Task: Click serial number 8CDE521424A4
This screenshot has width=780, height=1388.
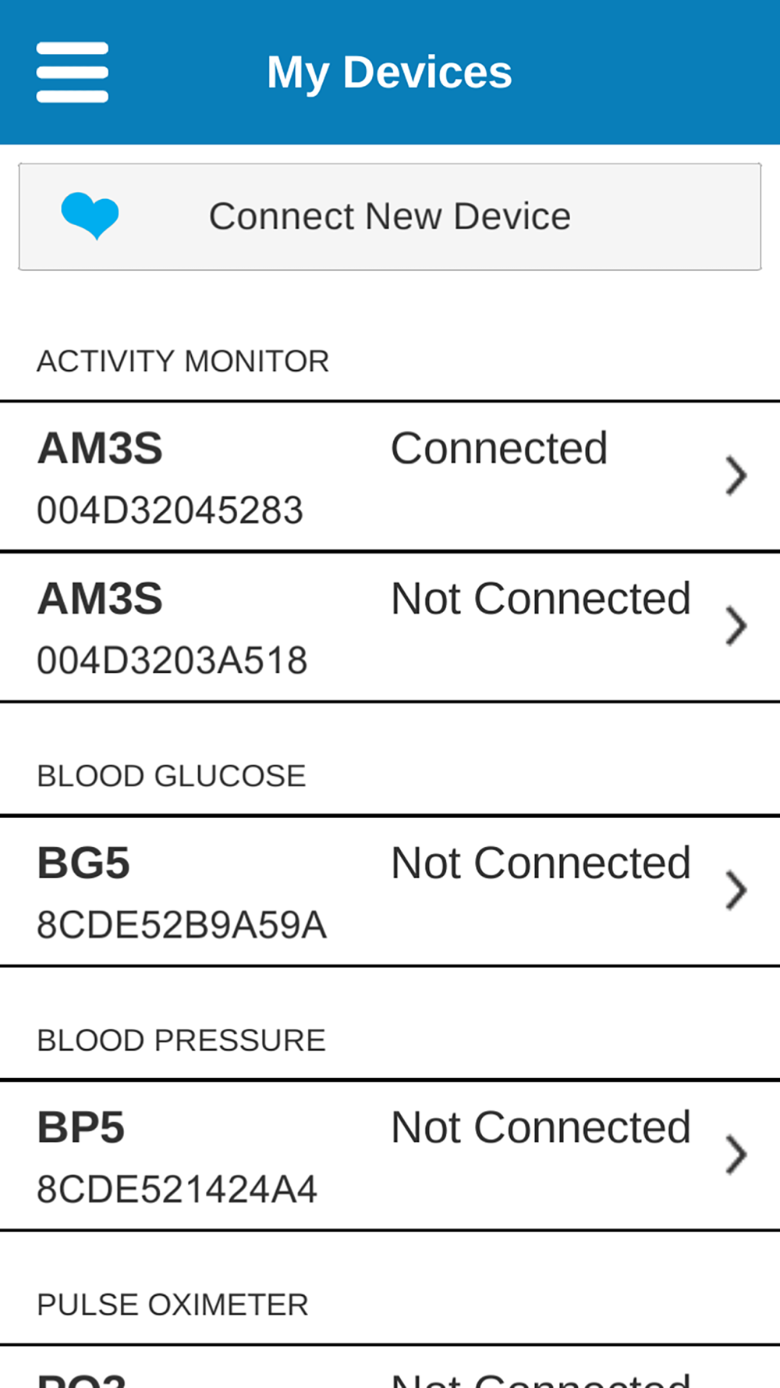Action: pos(176,1190)
